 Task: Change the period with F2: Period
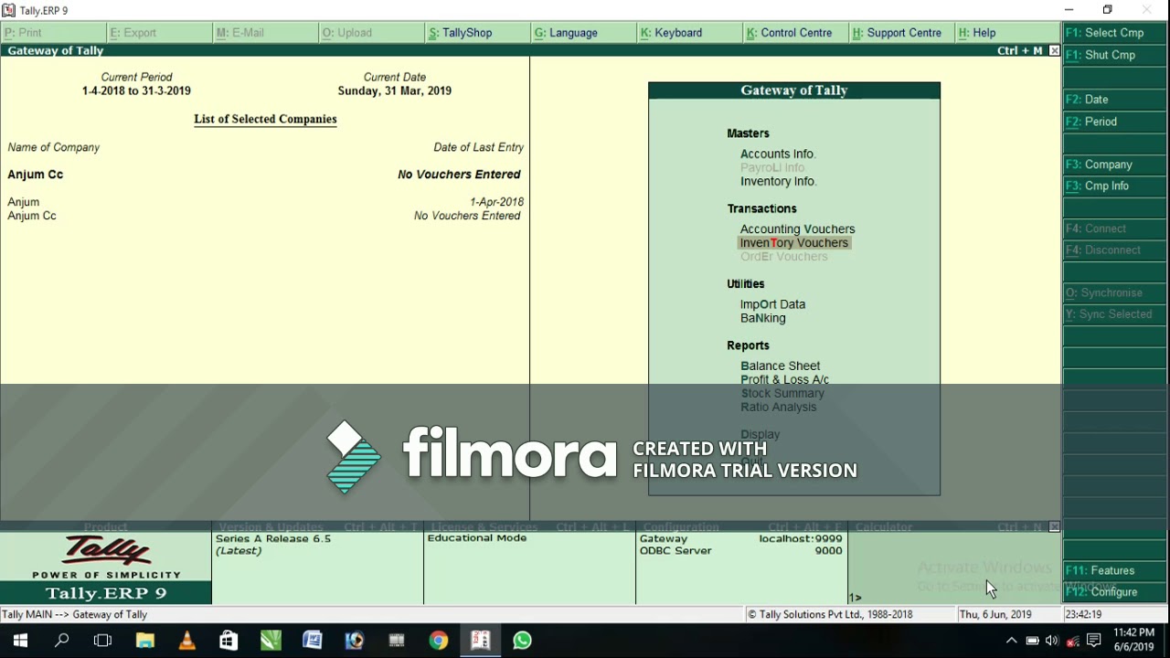1115,122
